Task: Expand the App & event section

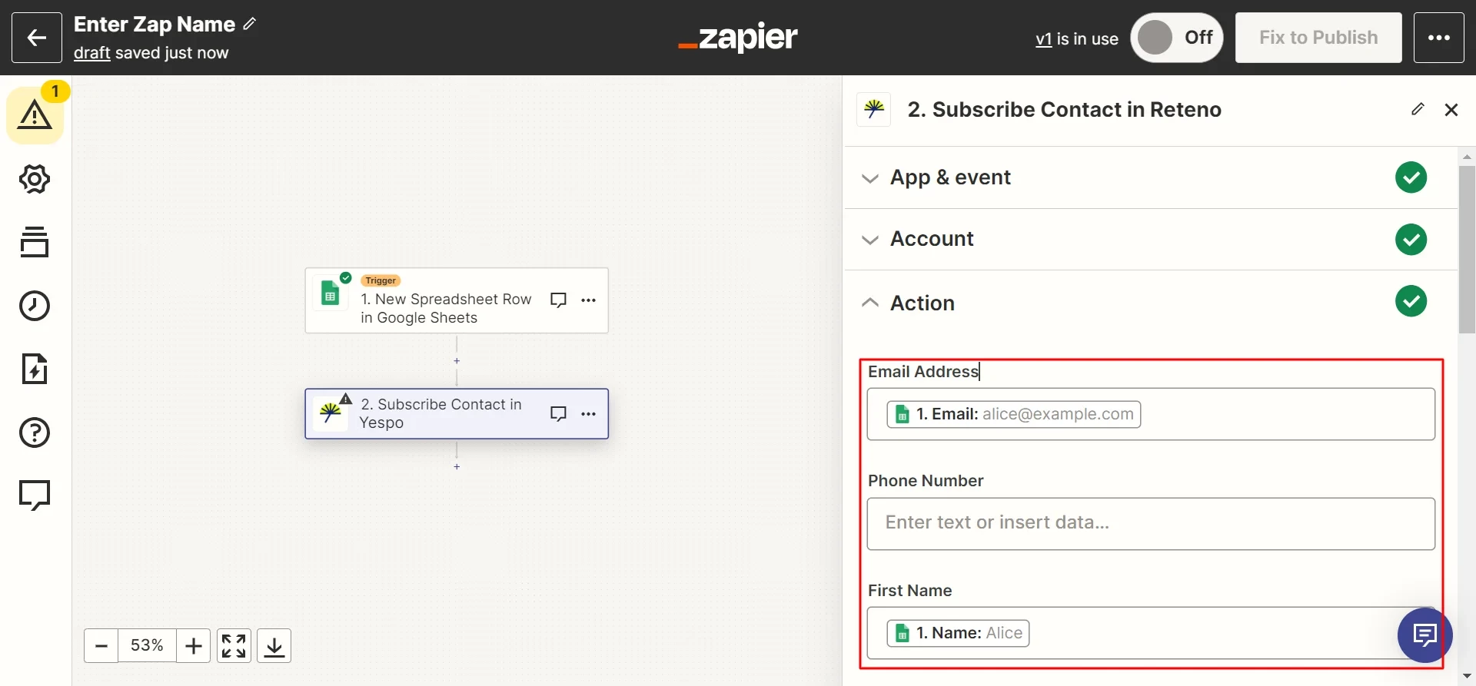Action: point(1151,177)
